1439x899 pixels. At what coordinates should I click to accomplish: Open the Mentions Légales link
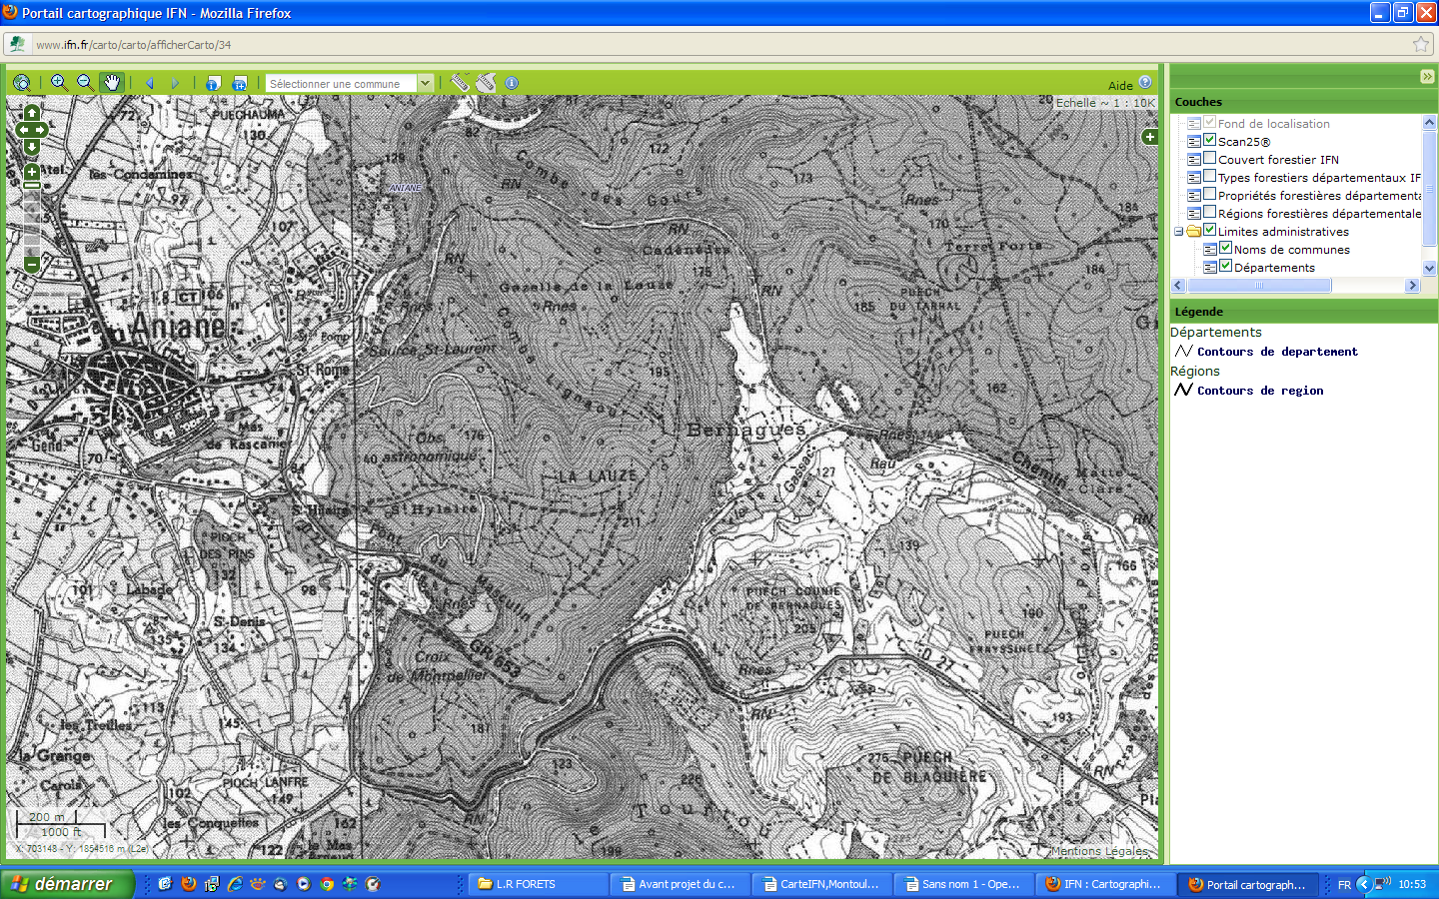(1098, 851)
